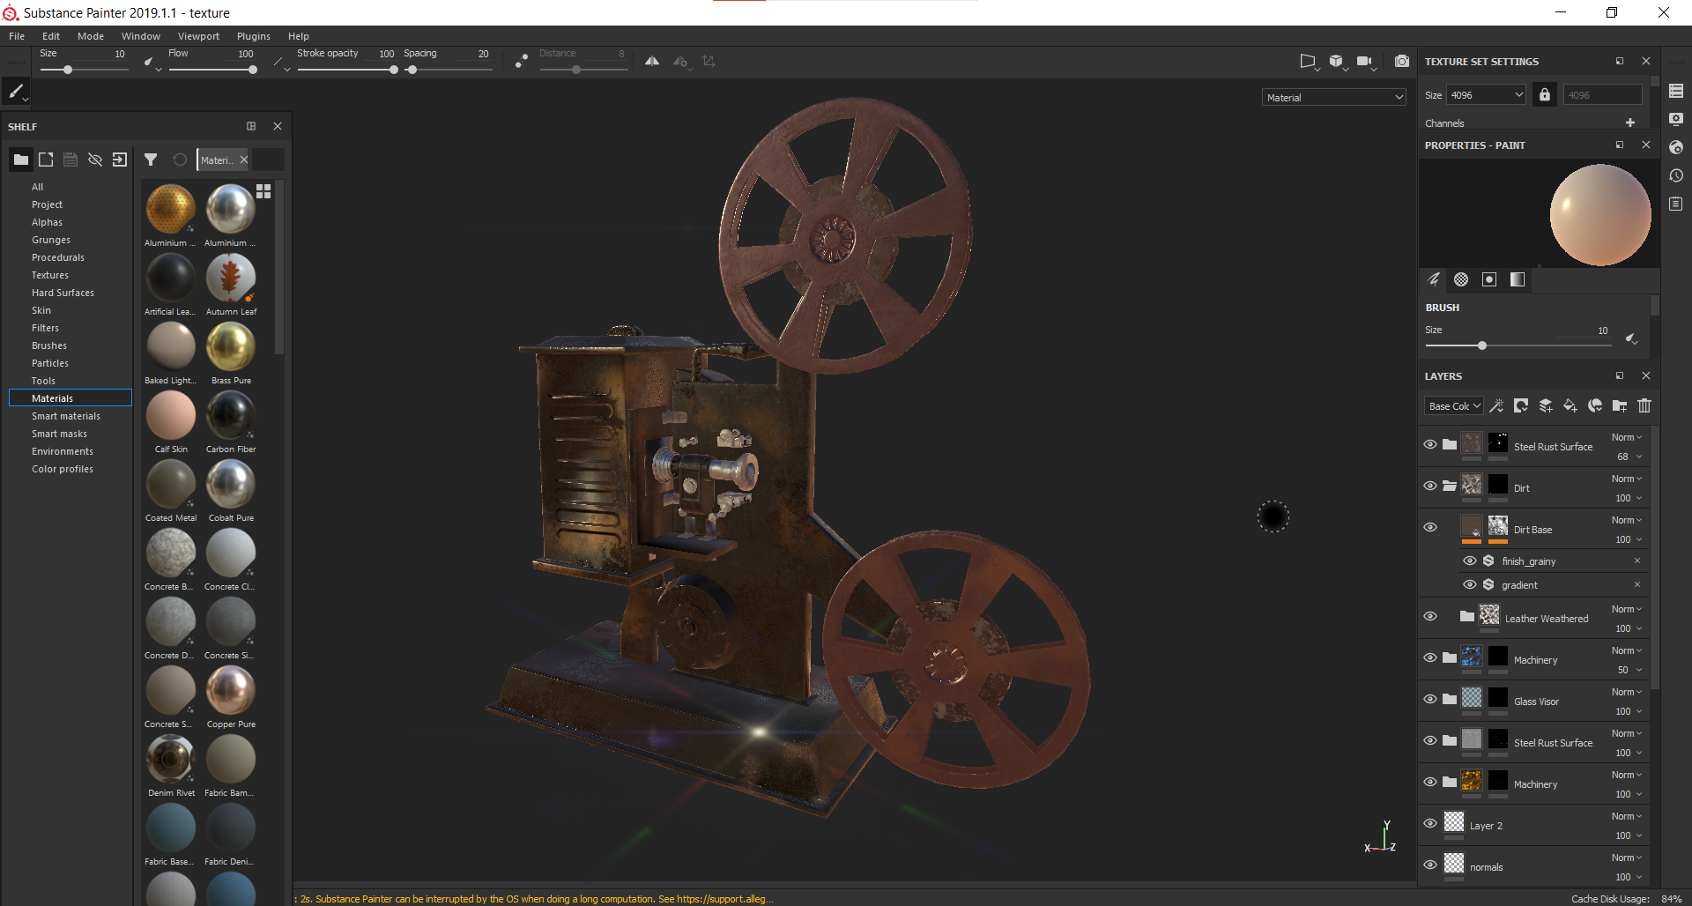Toggle the symmetry icon in top toolbar
The width and height of the screenshot is (1692, 906).
(x=652, y=61)
